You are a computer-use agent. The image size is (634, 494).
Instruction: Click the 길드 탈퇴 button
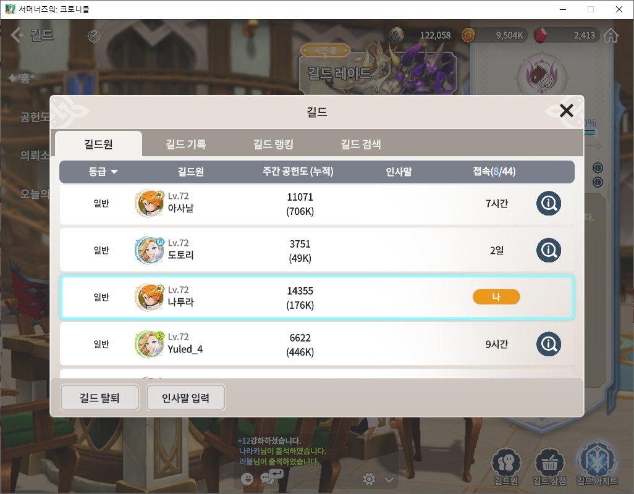point(99,398)
